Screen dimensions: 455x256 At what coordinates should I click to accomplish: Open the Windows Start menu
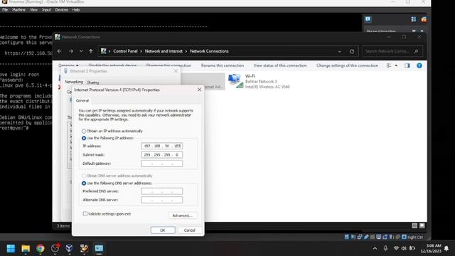[x=11, y=248]
